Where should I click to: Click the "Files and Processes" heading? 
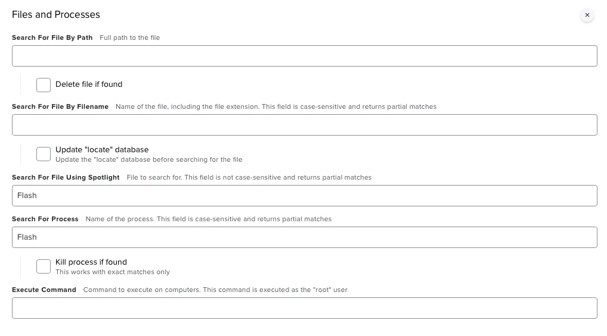point(56,14)
